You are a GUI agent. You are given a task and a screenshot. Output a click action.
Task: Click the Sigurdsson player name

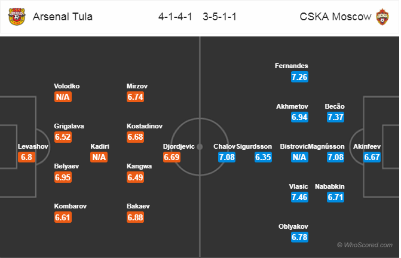(x=254, y=146)
